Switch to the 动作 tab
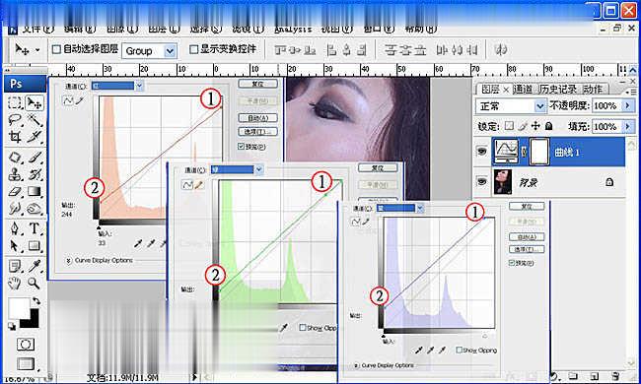The height and width of the screenshot is (384, 641). point(592,89)
